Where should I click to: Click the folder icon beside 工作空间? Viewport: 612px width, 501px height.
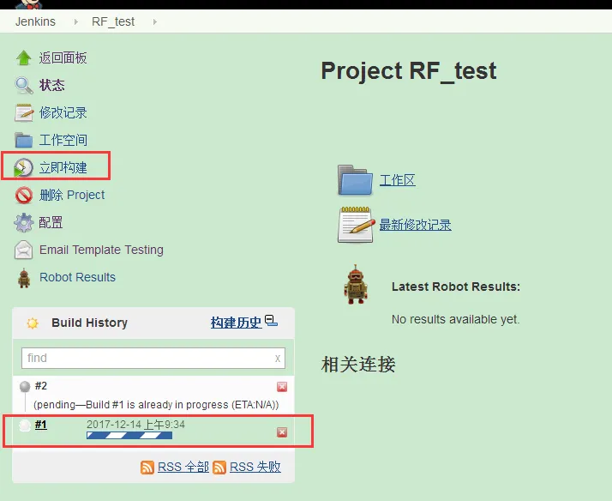(x=24, y=140)
